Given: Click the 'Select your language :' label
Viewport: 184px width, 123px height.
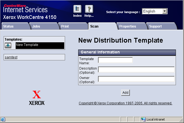Looking at the screenshot, I should 123,12.
